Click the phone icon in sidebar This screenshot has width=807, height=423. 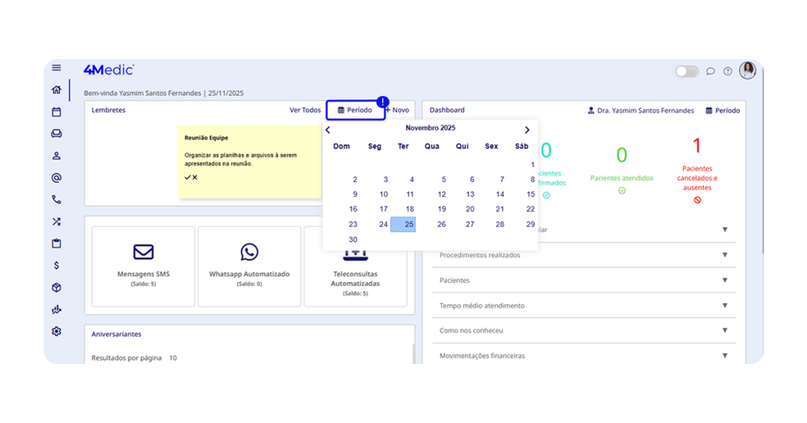click(56, 200)
